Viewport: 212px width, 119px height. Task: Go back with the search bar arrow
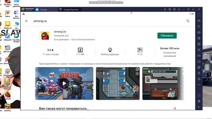click(26, 21)
